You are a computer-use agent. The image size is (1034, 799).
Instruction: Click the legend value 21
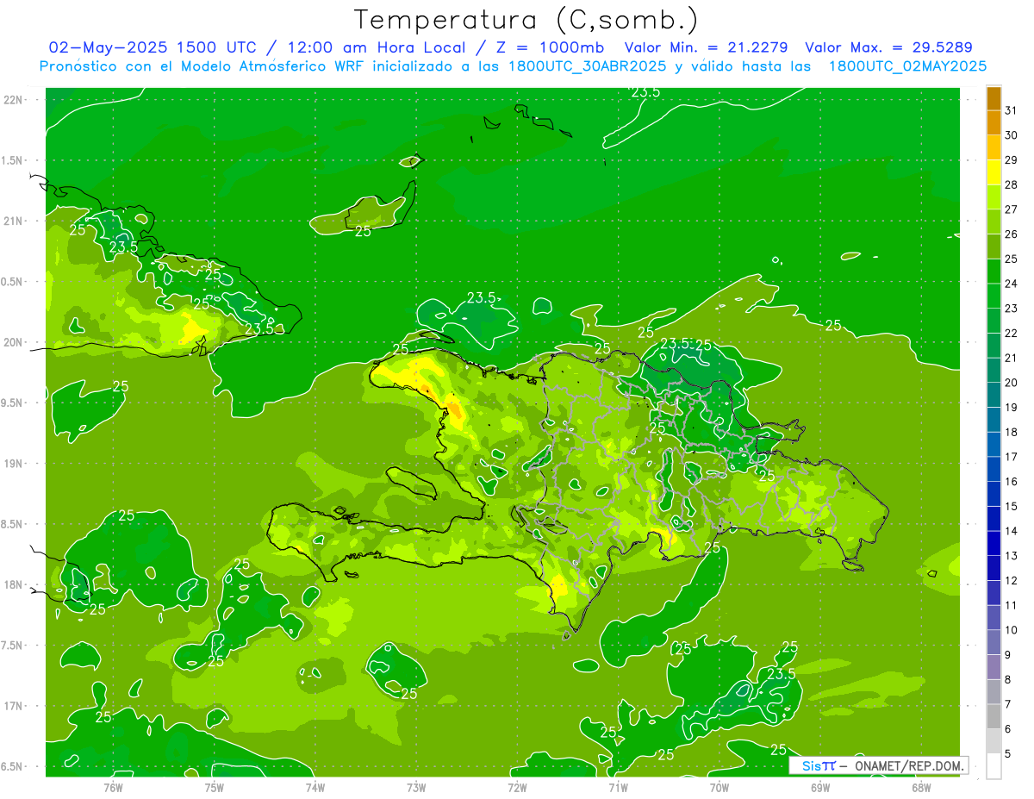tap(1012, 358)
